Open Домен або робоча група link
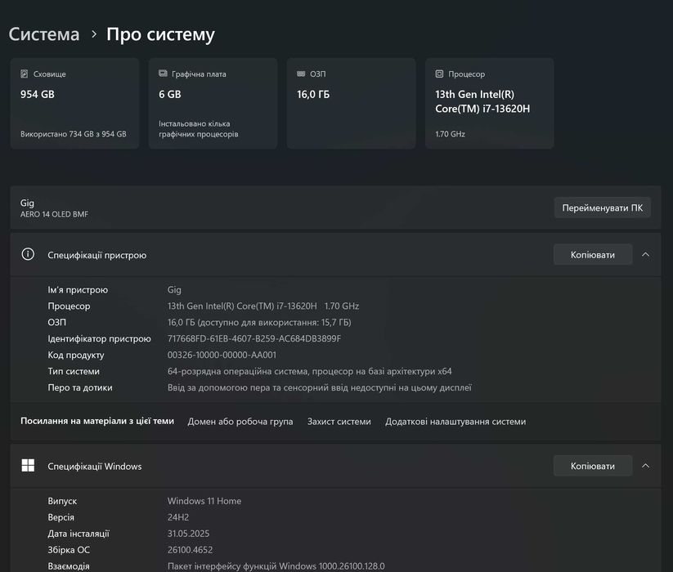The height and width of the screenshot is (572, 673). 240,422
